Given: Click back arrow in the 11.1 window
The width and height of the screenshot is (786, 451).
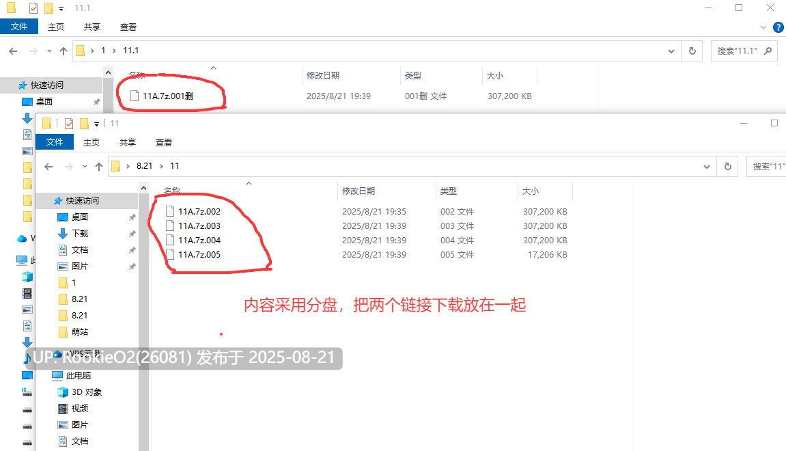Looking at the screenshot, I should (14, 51).
